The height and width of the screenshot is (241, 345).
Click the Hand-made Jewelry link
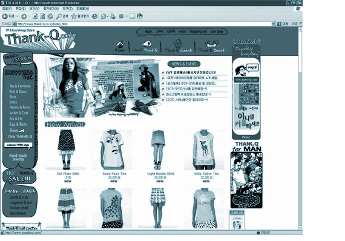click(18, 157)
